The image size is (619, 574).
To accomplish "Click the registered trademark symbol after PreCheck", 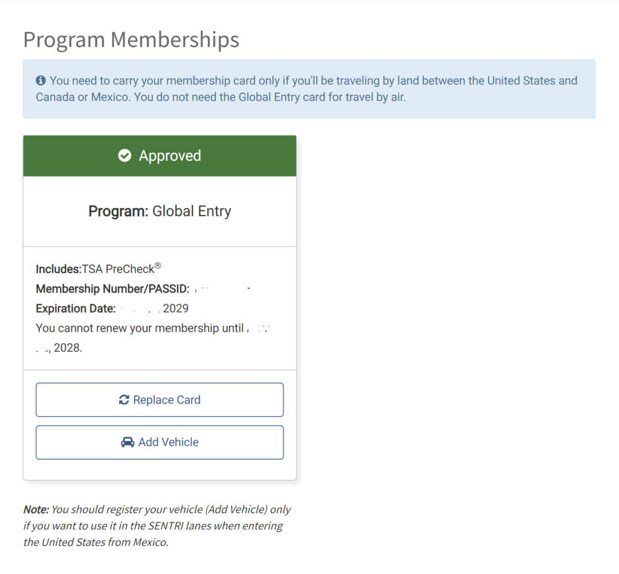I will tap(158, 265).
